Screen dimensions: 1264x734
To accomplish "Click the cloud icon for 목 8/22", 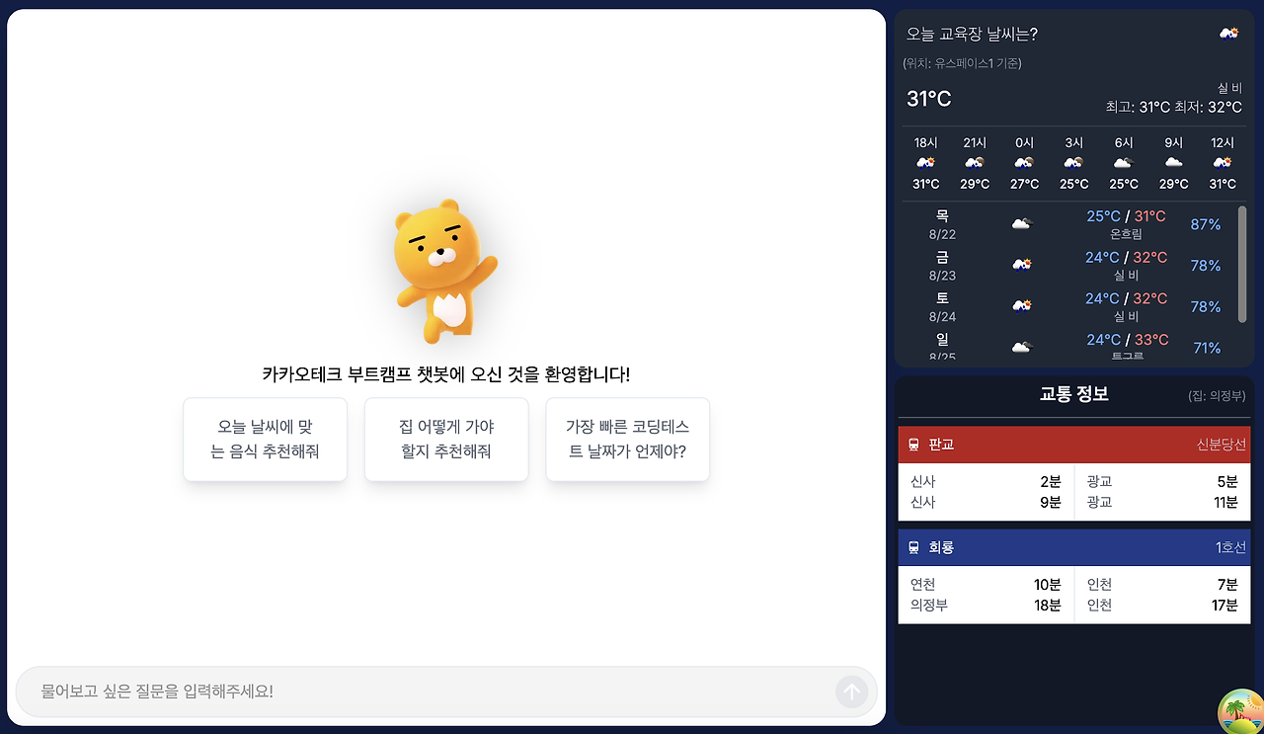I will click(1022, 224).
